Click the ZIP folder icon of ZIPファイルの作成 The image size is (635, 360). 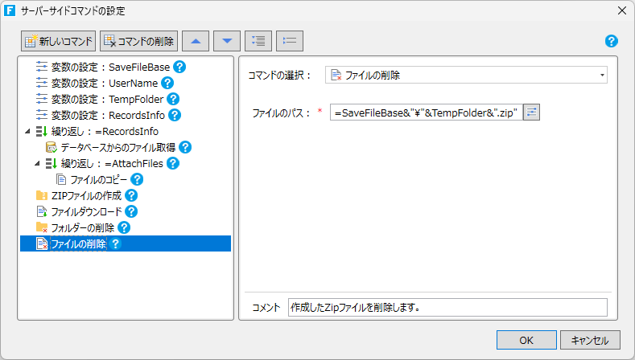click(x=42, y=195)
